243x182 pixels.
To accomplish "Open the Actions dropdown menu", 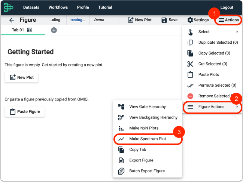I will coord(229,20).
